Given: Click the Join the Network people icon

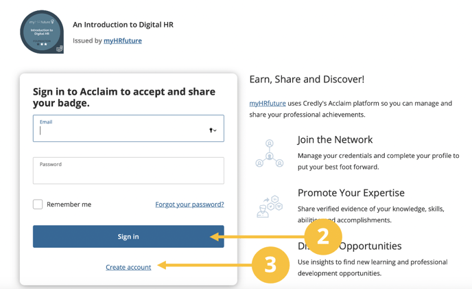Looking at the screenshot, I should click(x=269, y=153).
